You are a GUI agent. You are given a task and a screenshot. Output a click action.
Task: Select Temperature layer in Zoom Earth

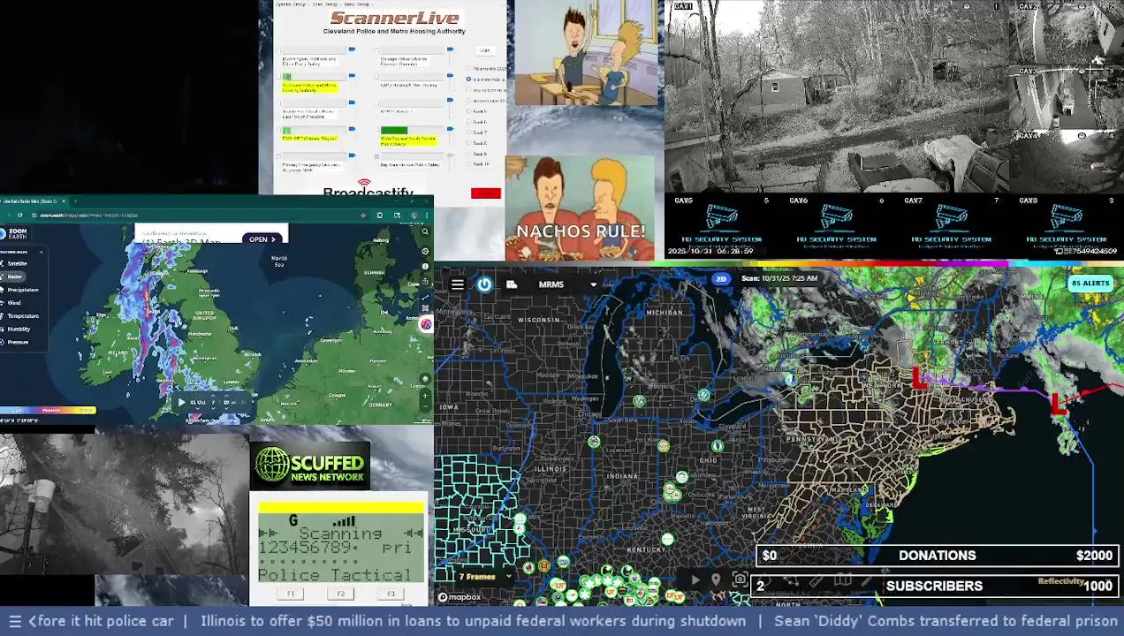point(21,315)
